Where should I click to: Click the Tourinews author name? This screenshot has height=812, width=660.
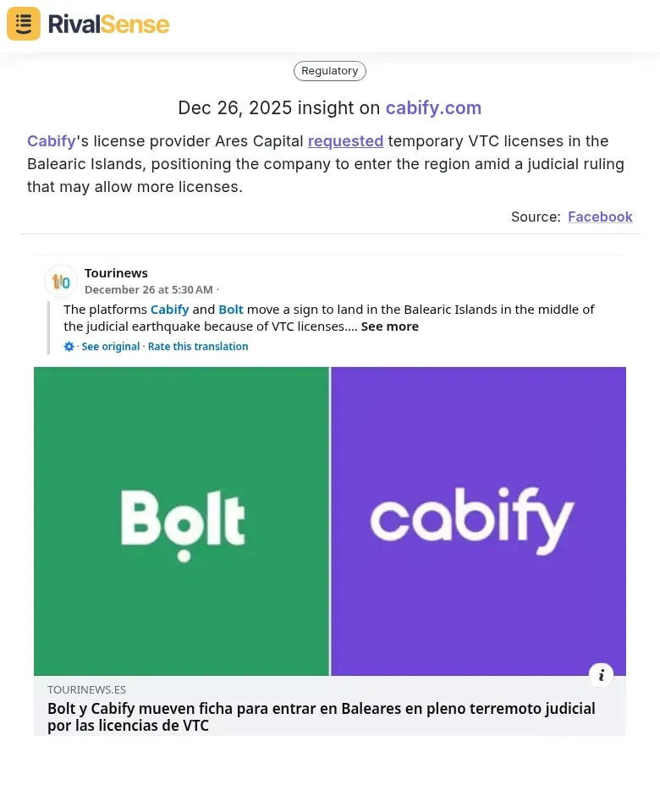tap(116, 272)
